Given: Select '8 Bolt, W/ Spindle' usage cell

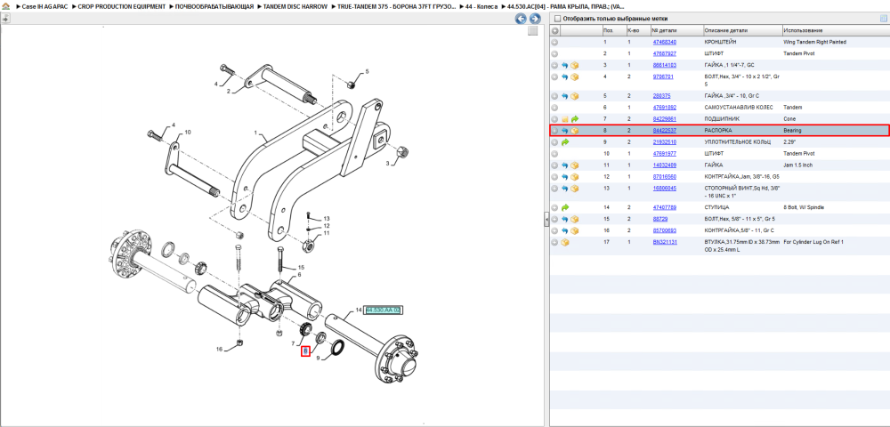Looking at the screenshot, I should click(805, 207).
